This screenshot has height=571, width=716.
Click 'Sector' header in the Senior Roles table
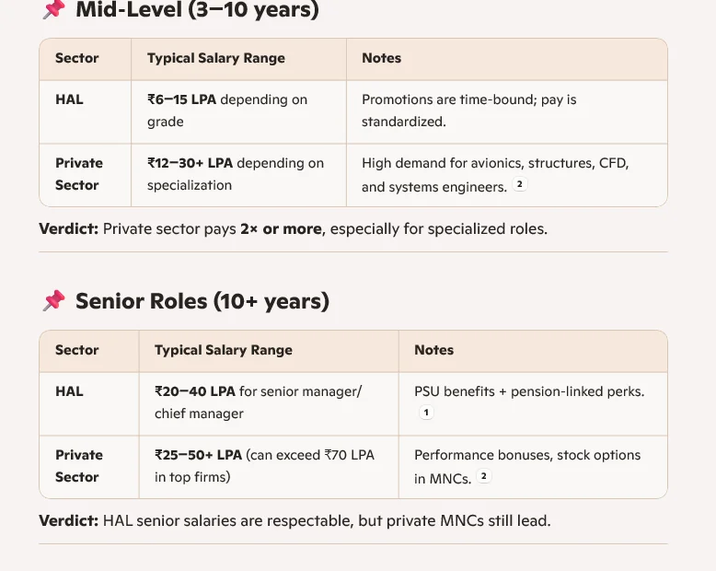point(76,350)
